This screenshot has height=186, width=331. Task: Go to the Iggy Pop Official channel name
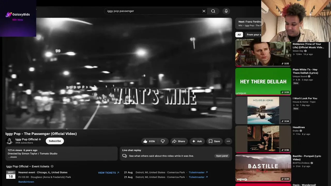tap(27, 139)
